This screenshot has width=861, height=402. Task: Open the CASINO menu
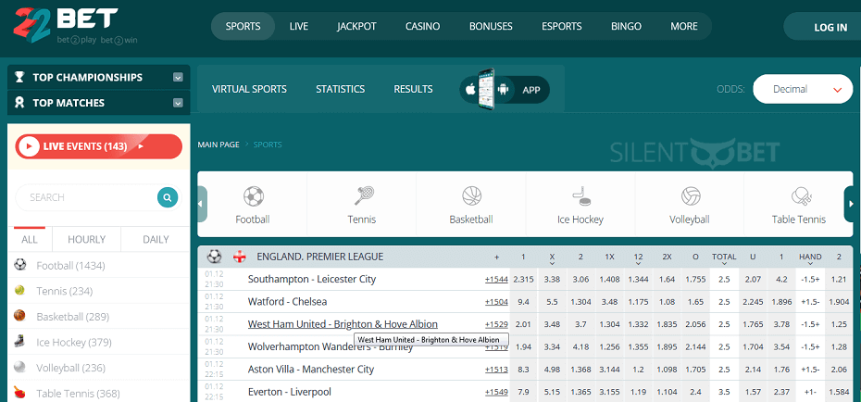pyautogui.click(x=423, y=26)
